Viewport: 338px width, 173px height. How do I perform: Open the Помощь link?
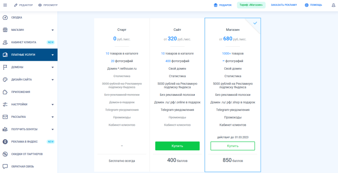[x=313, y=5]
